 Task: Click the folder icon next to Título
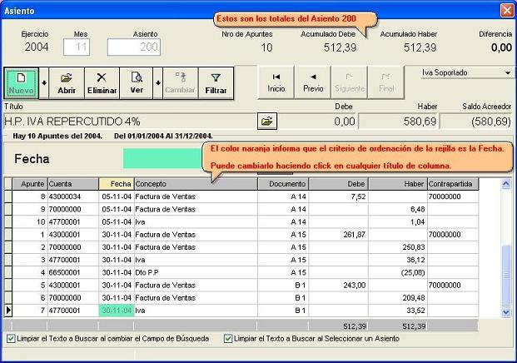pyautogui.click(x=267, y=122)
